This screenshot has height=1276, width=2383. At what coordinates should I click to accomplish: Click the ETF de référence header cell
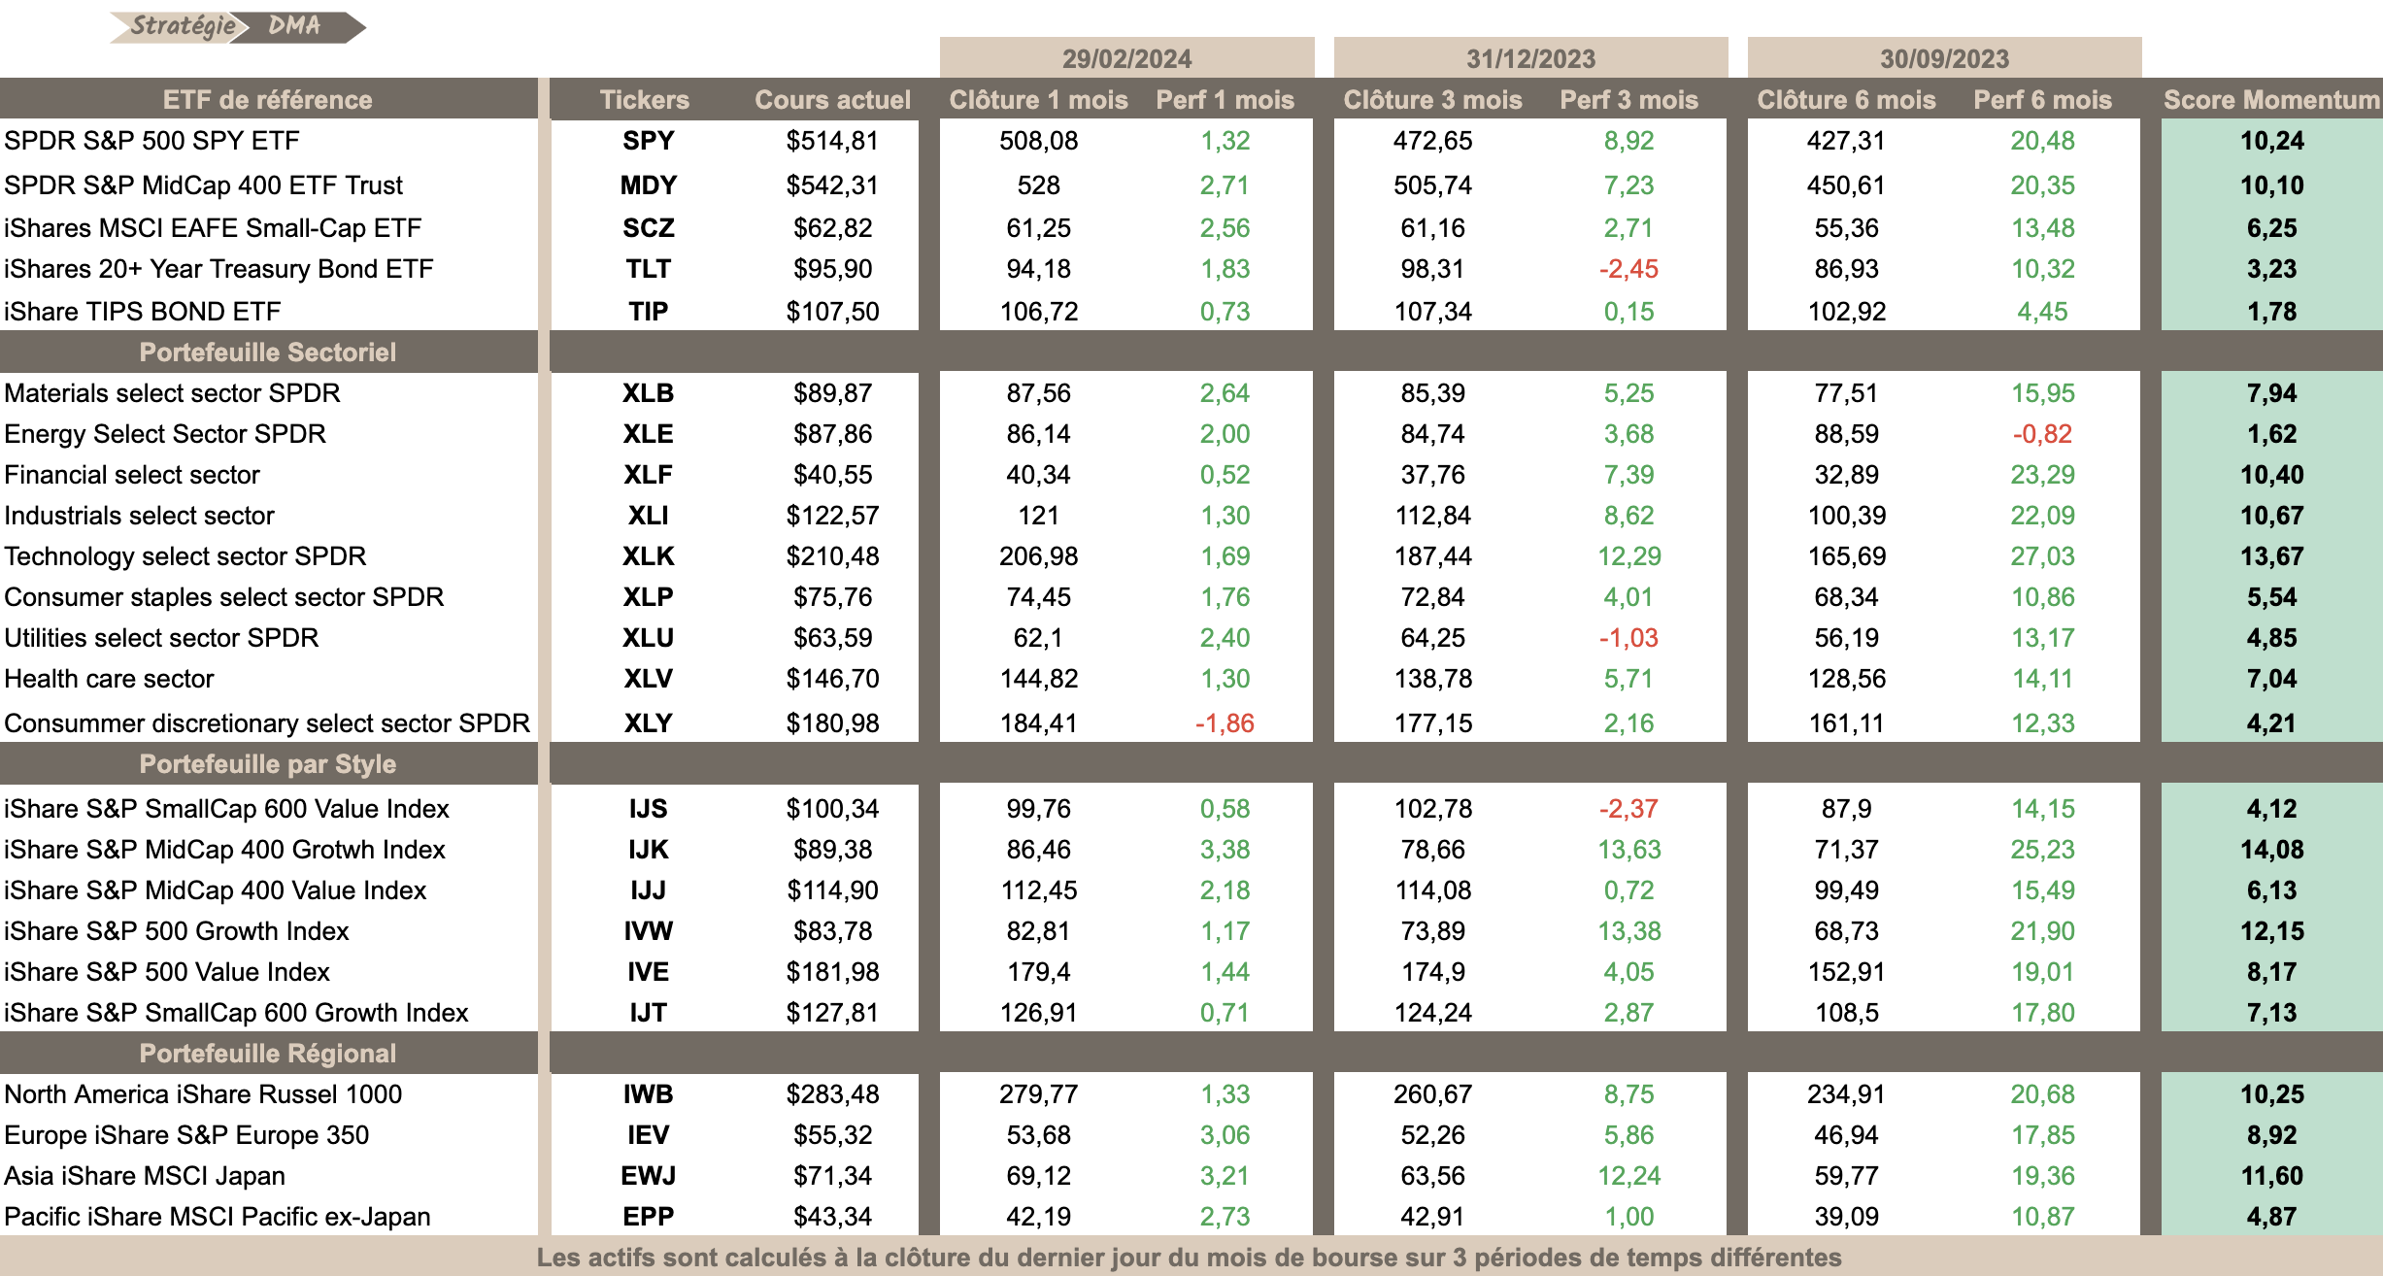point(268,99)
